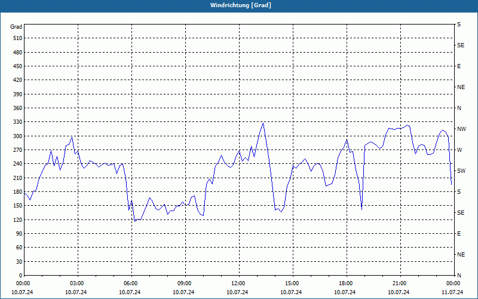Click the 03:00 time label
The image size is (478, 299).
click(x=77, y=283)
